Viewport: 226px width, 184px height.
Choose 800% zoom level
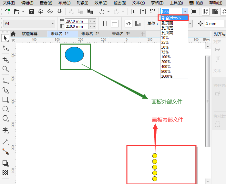[174, 72]
